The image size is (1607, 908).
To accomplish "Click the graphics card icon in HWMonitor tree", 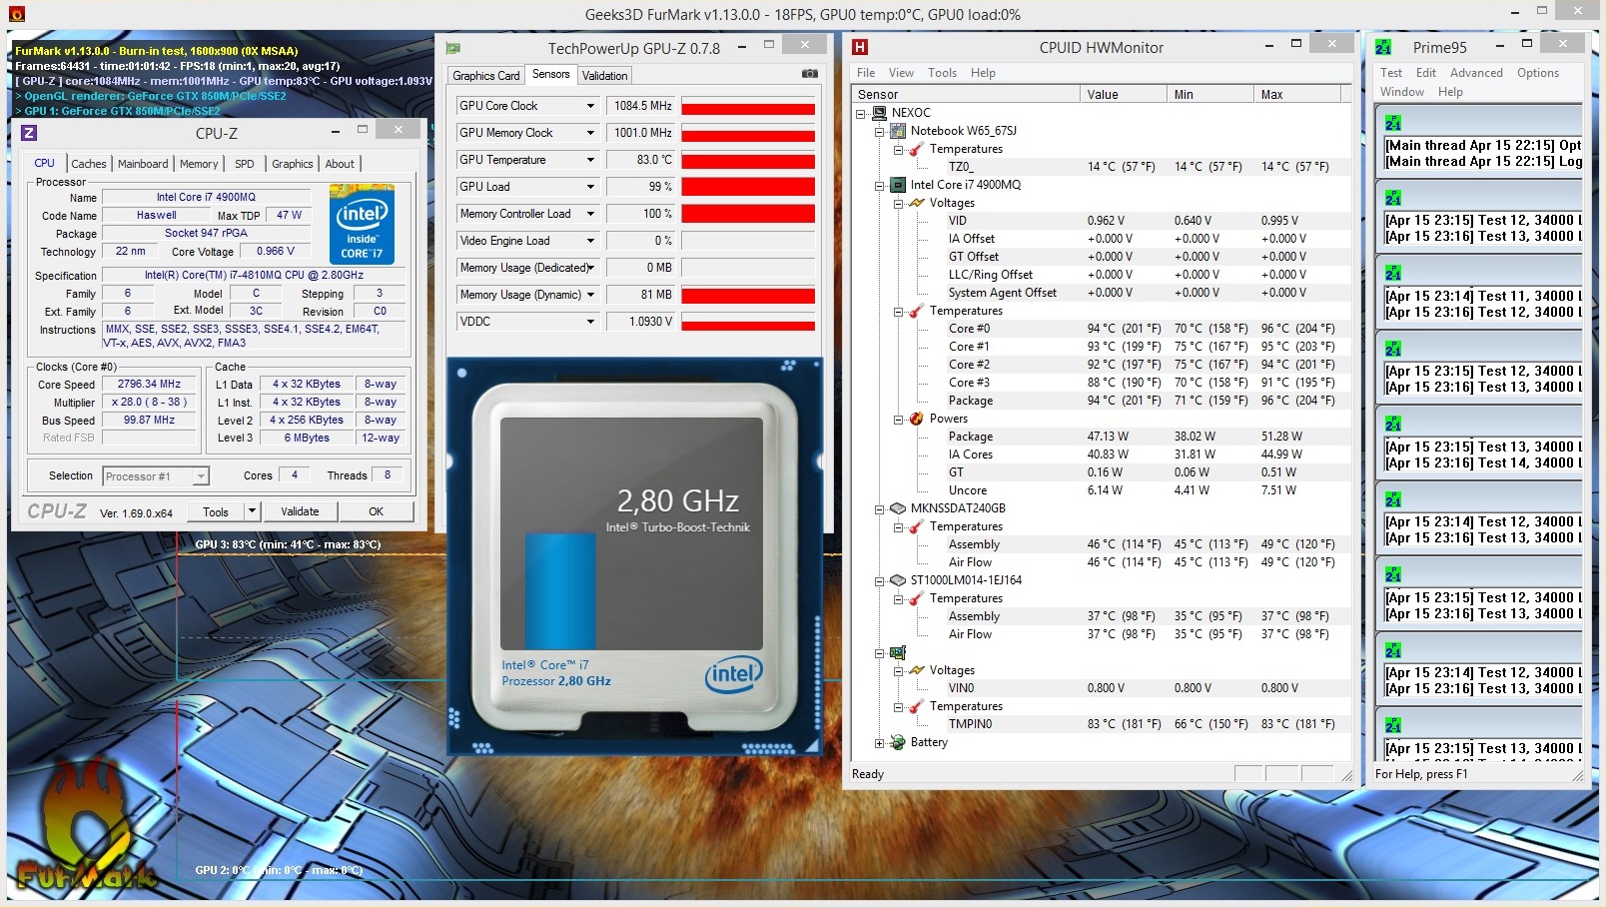I will click(898, 652).
